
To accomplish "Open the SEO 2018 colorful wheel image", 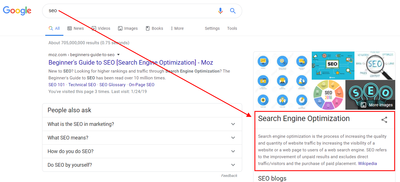I will 328,95.
